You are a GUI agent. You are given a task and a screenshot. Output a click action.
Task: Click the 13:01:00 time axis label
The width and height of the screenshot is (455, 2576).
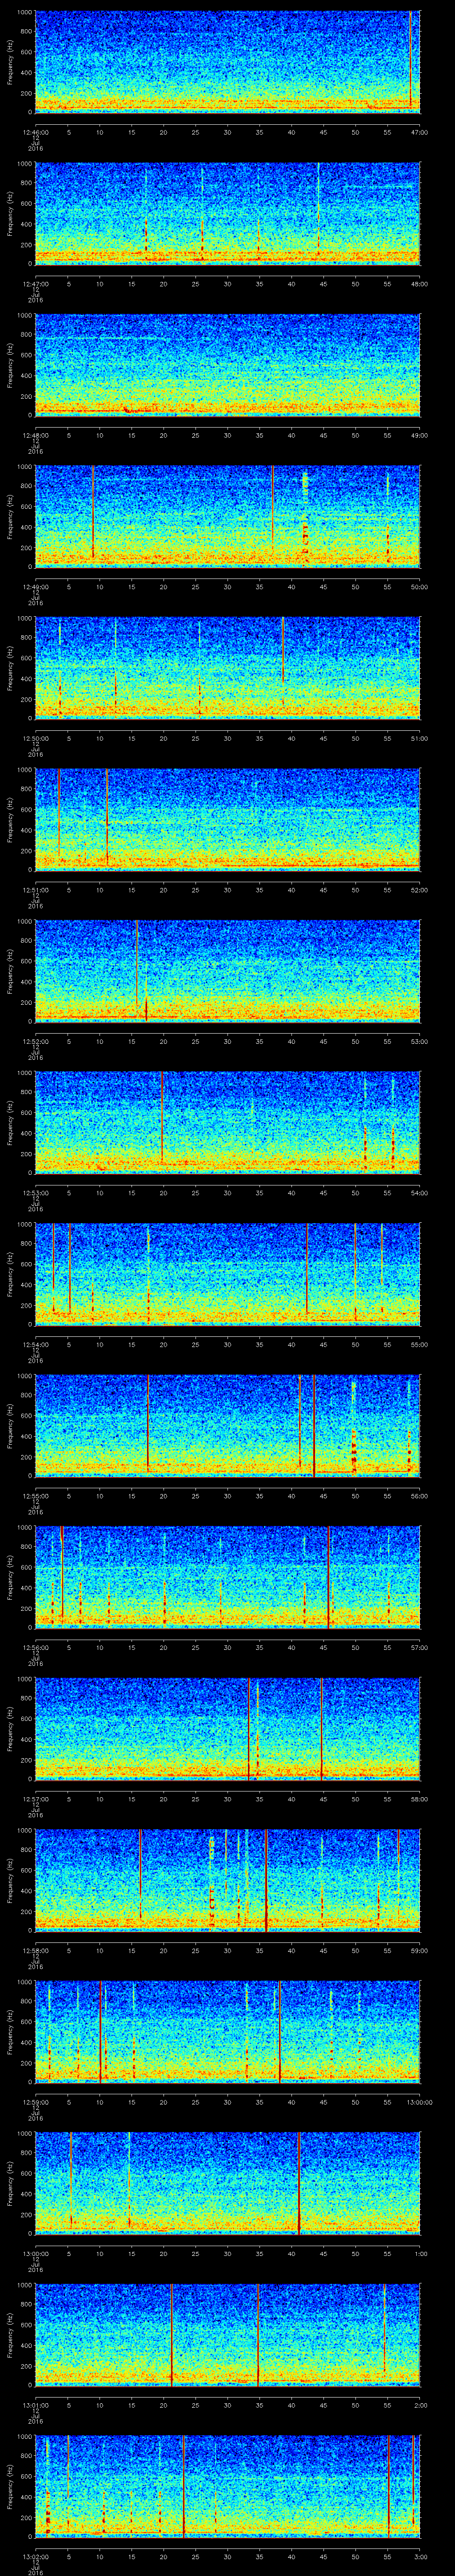point(36,2405)
